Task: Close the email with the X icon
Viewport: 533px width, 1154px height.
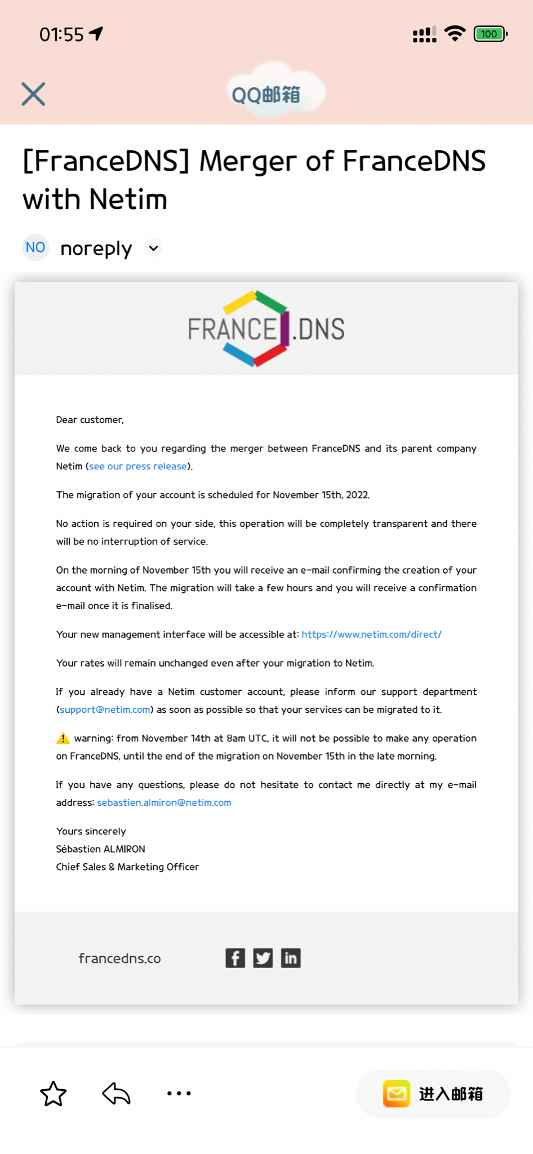Action: point(33,94)
